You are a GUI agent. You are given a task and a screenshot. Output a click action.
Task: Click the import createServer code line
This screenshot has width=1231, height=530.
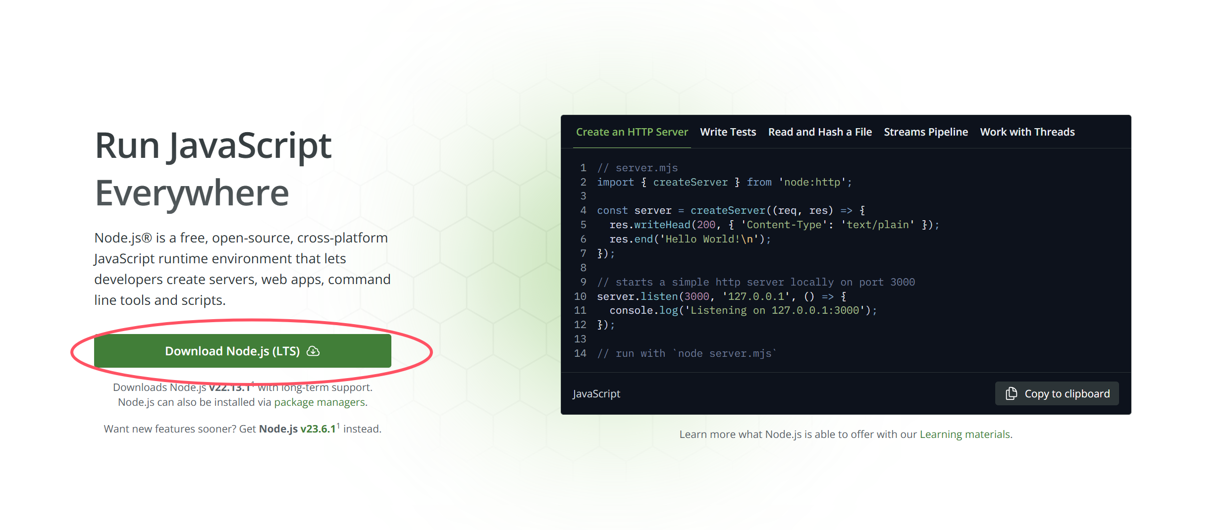[724, 183]
